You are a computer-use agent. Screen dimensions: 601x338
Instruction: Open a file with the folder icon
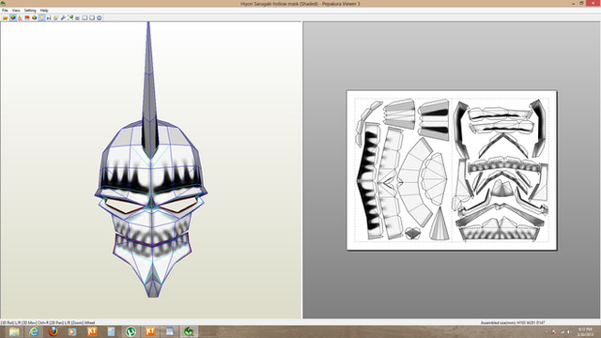pos(6,18)
